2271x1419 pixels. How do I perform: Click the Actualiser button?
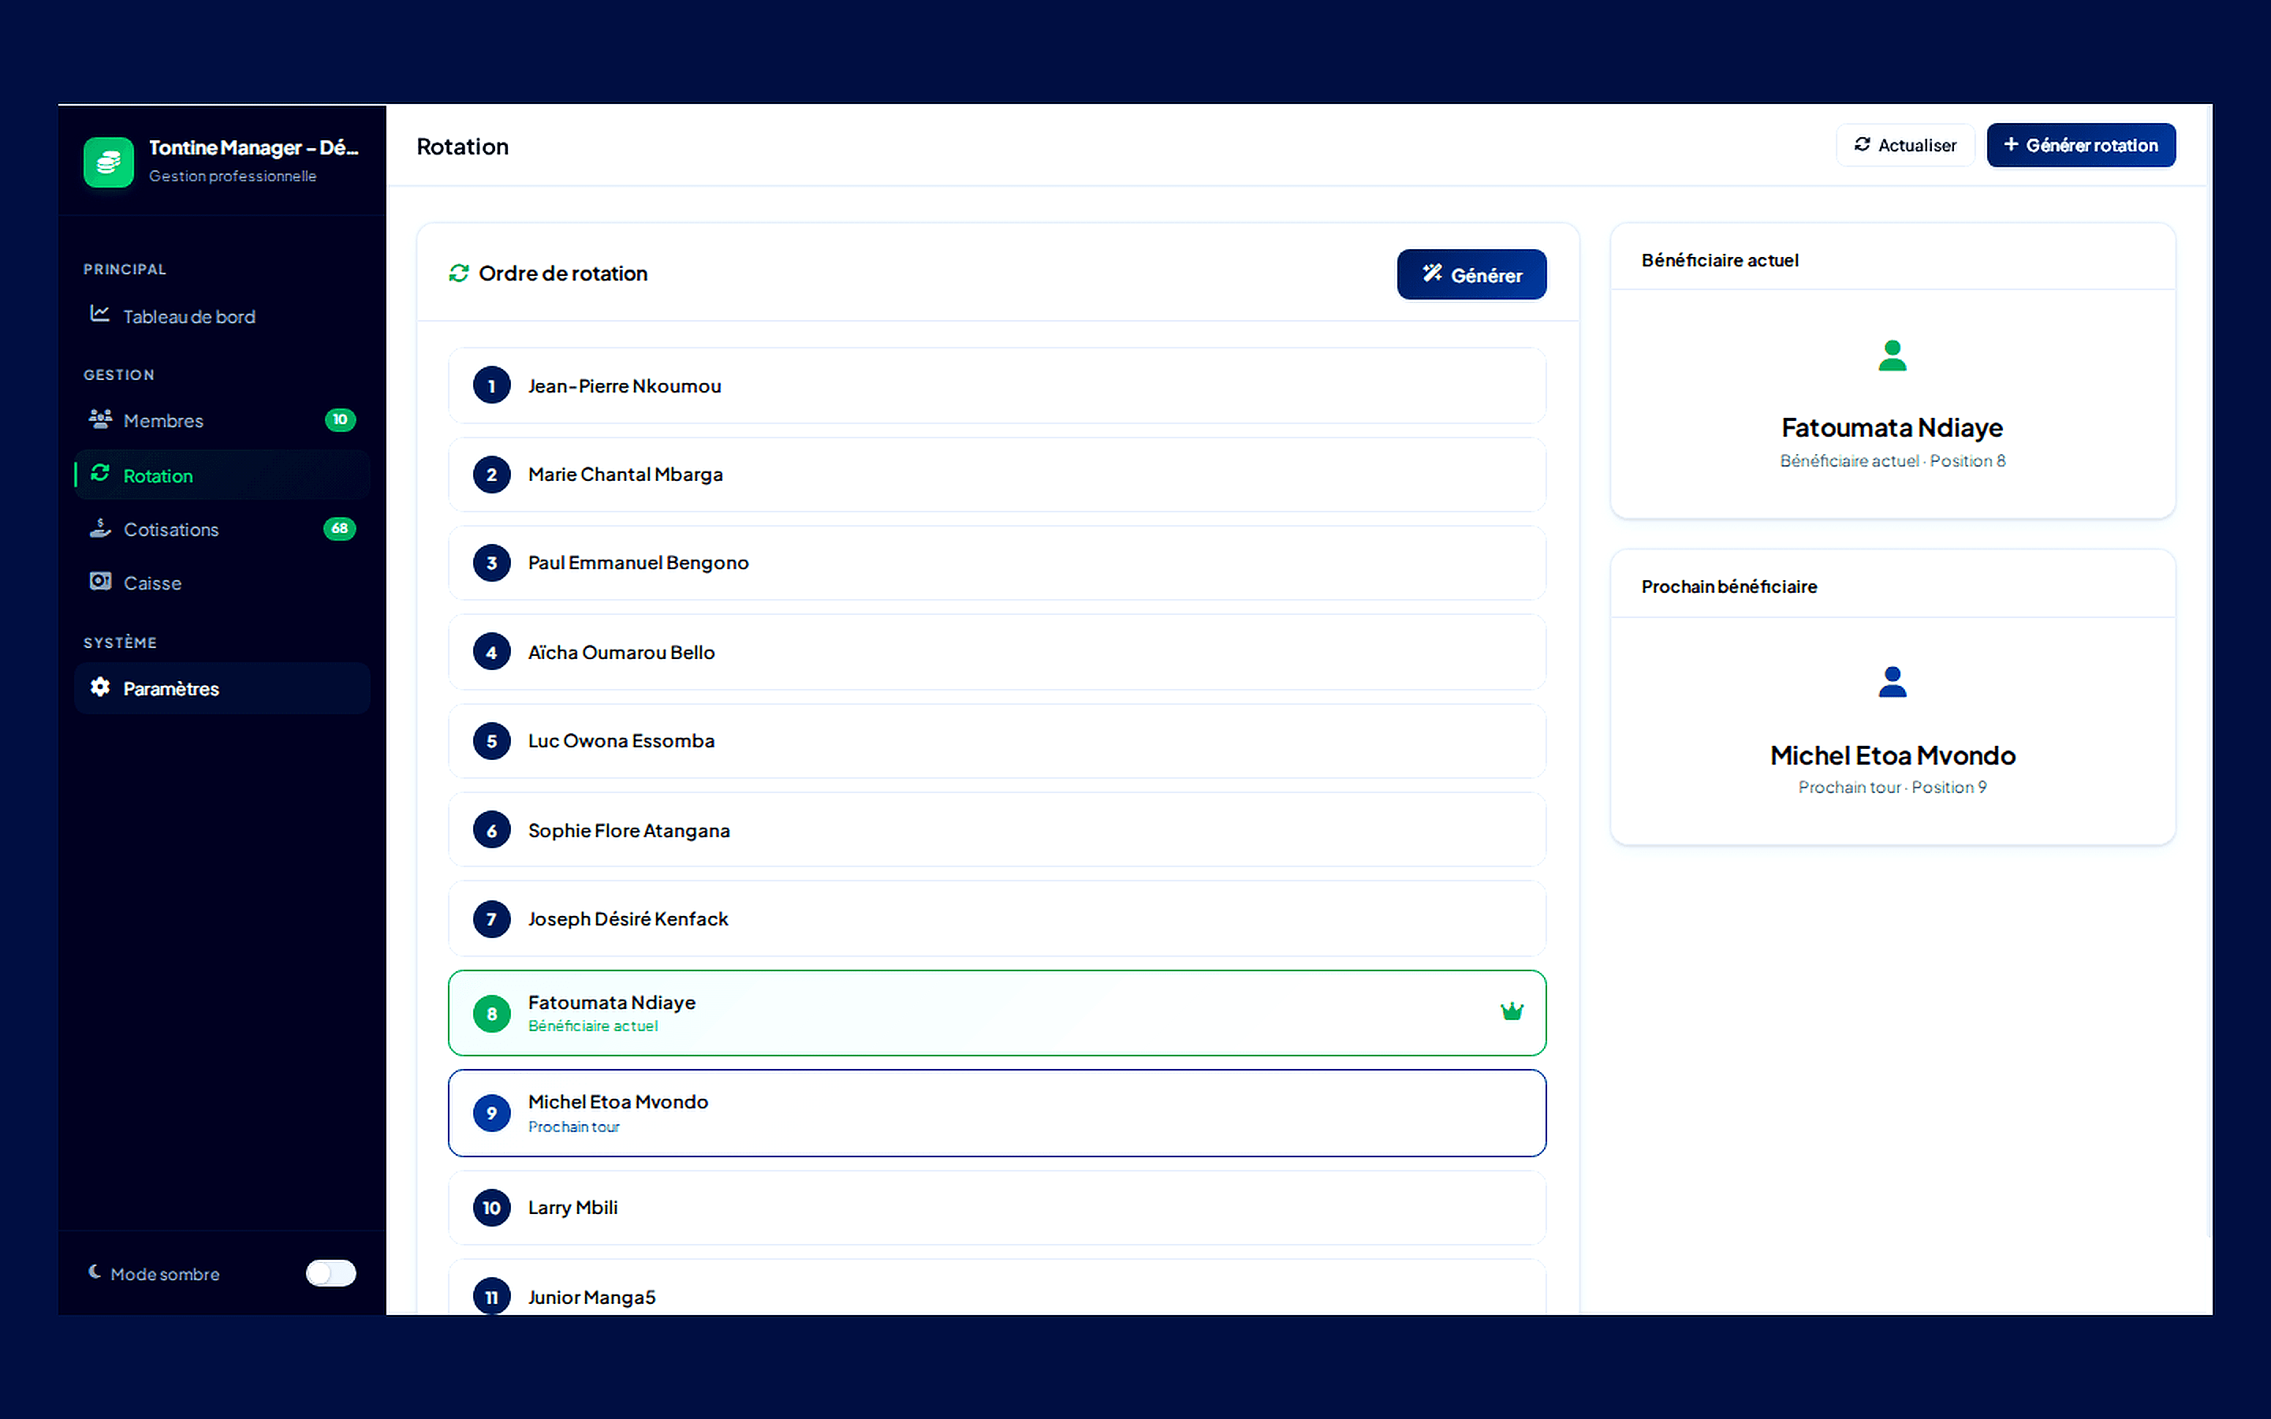[1905, 144]
